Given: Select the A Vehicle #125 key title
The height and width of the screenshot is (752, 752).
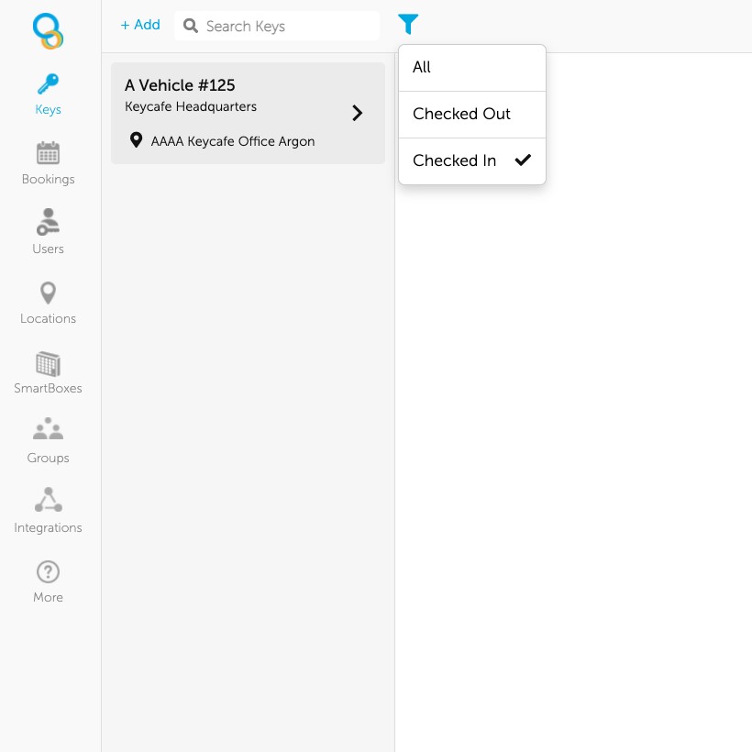Looking at the screenshot, I should [180, 85].
